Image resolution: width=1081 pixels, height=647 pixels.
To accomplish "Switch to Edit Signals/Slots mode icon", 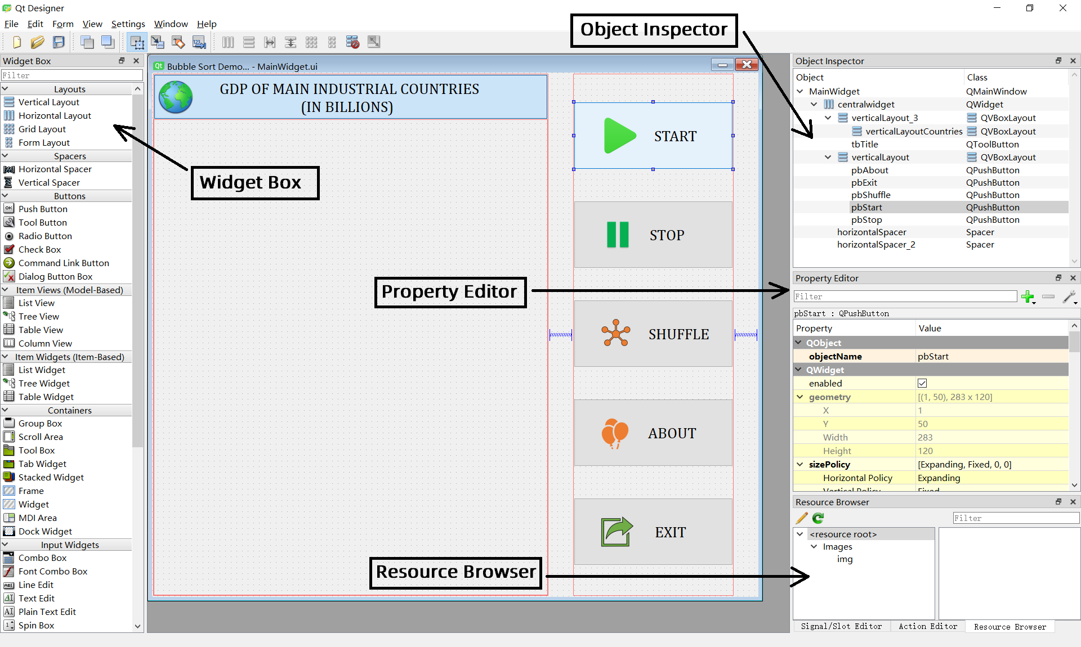I will point(158,42).
